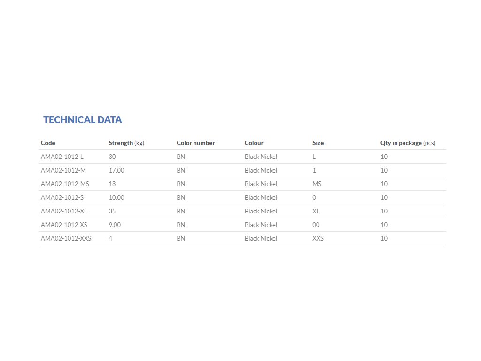
Task: Select product code AMA02-1012-XL
Action: coord(64,211)
